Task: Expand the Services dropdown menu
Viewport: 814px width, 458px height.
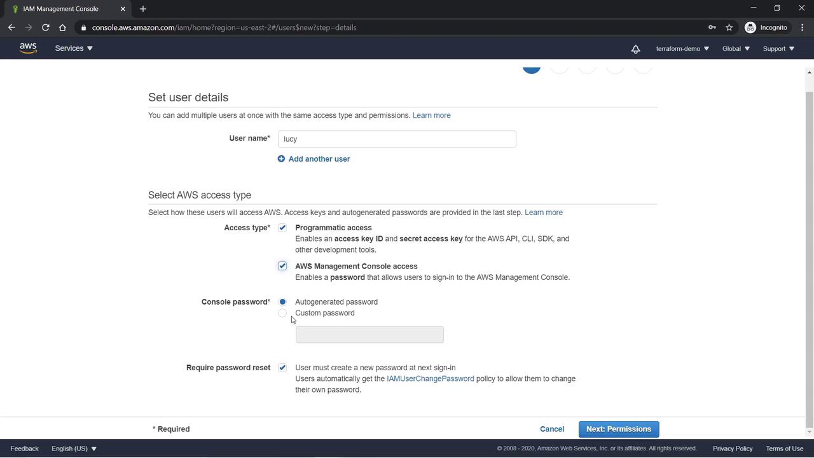Action: click(74, 48)
